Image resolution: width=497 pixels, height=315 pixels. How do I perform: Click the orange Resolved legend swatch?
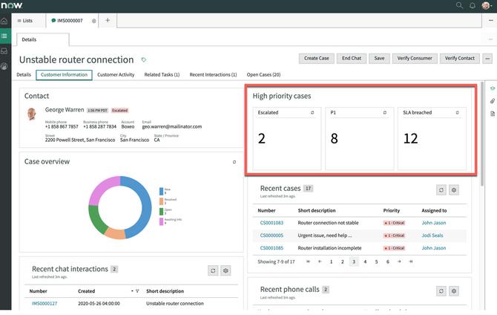pyautogui.click(x=161, y=201)
